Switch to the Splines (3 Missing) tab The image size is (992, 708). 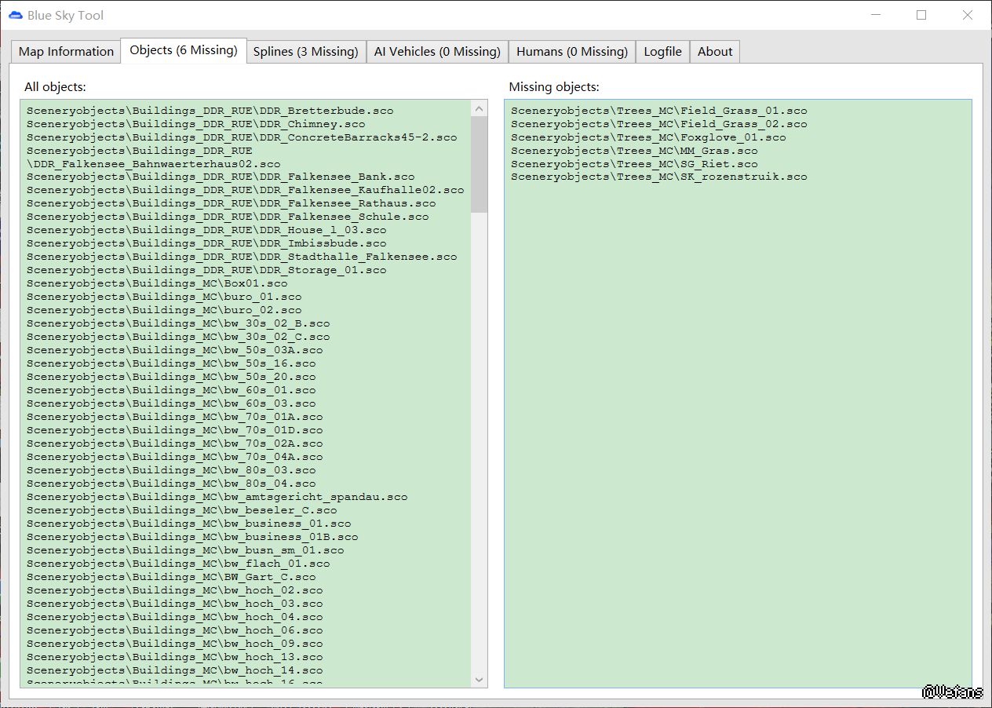tap(305, 52)
